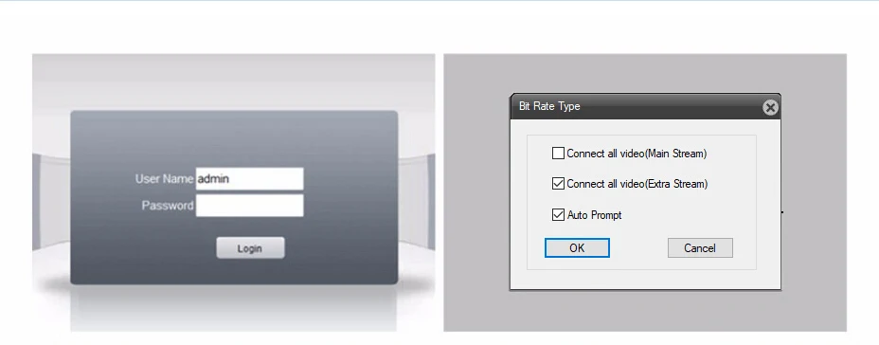
Task: Open the login screen screenshot image
Action: (x=233, y=192)
